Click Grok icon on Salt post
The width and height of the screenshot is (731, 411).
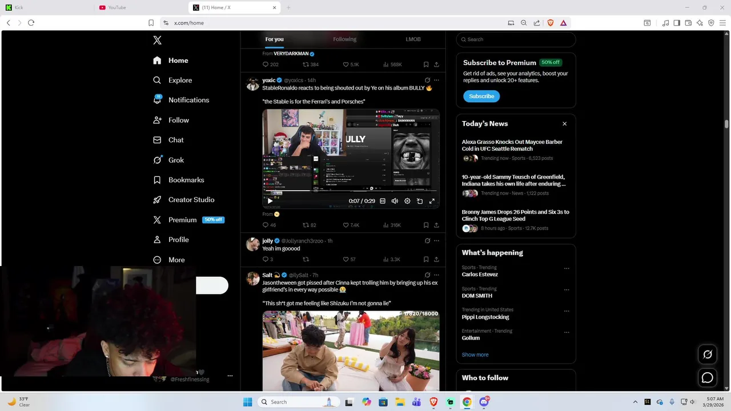click(x=427, y=275)
